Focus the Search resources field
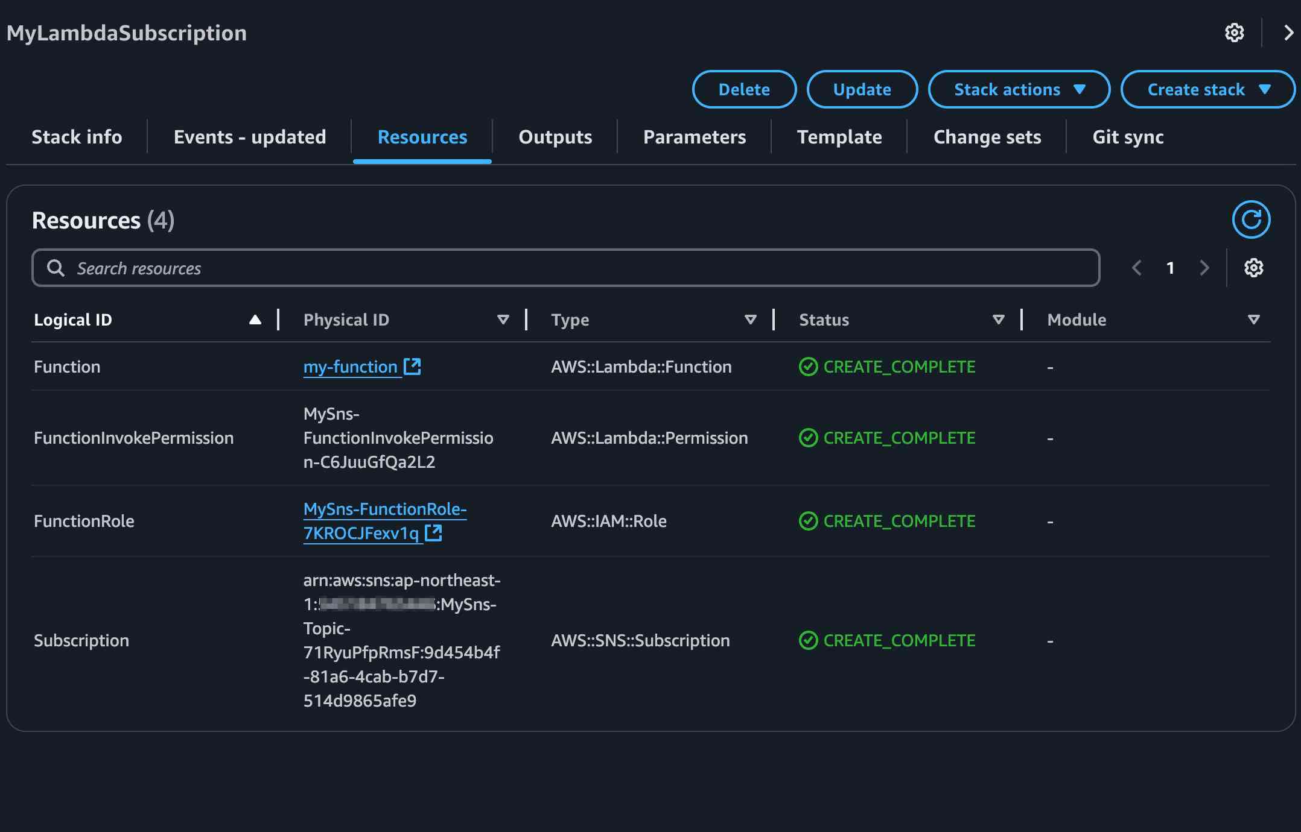This screenshot has height=832, width=1301. [565, 268]
